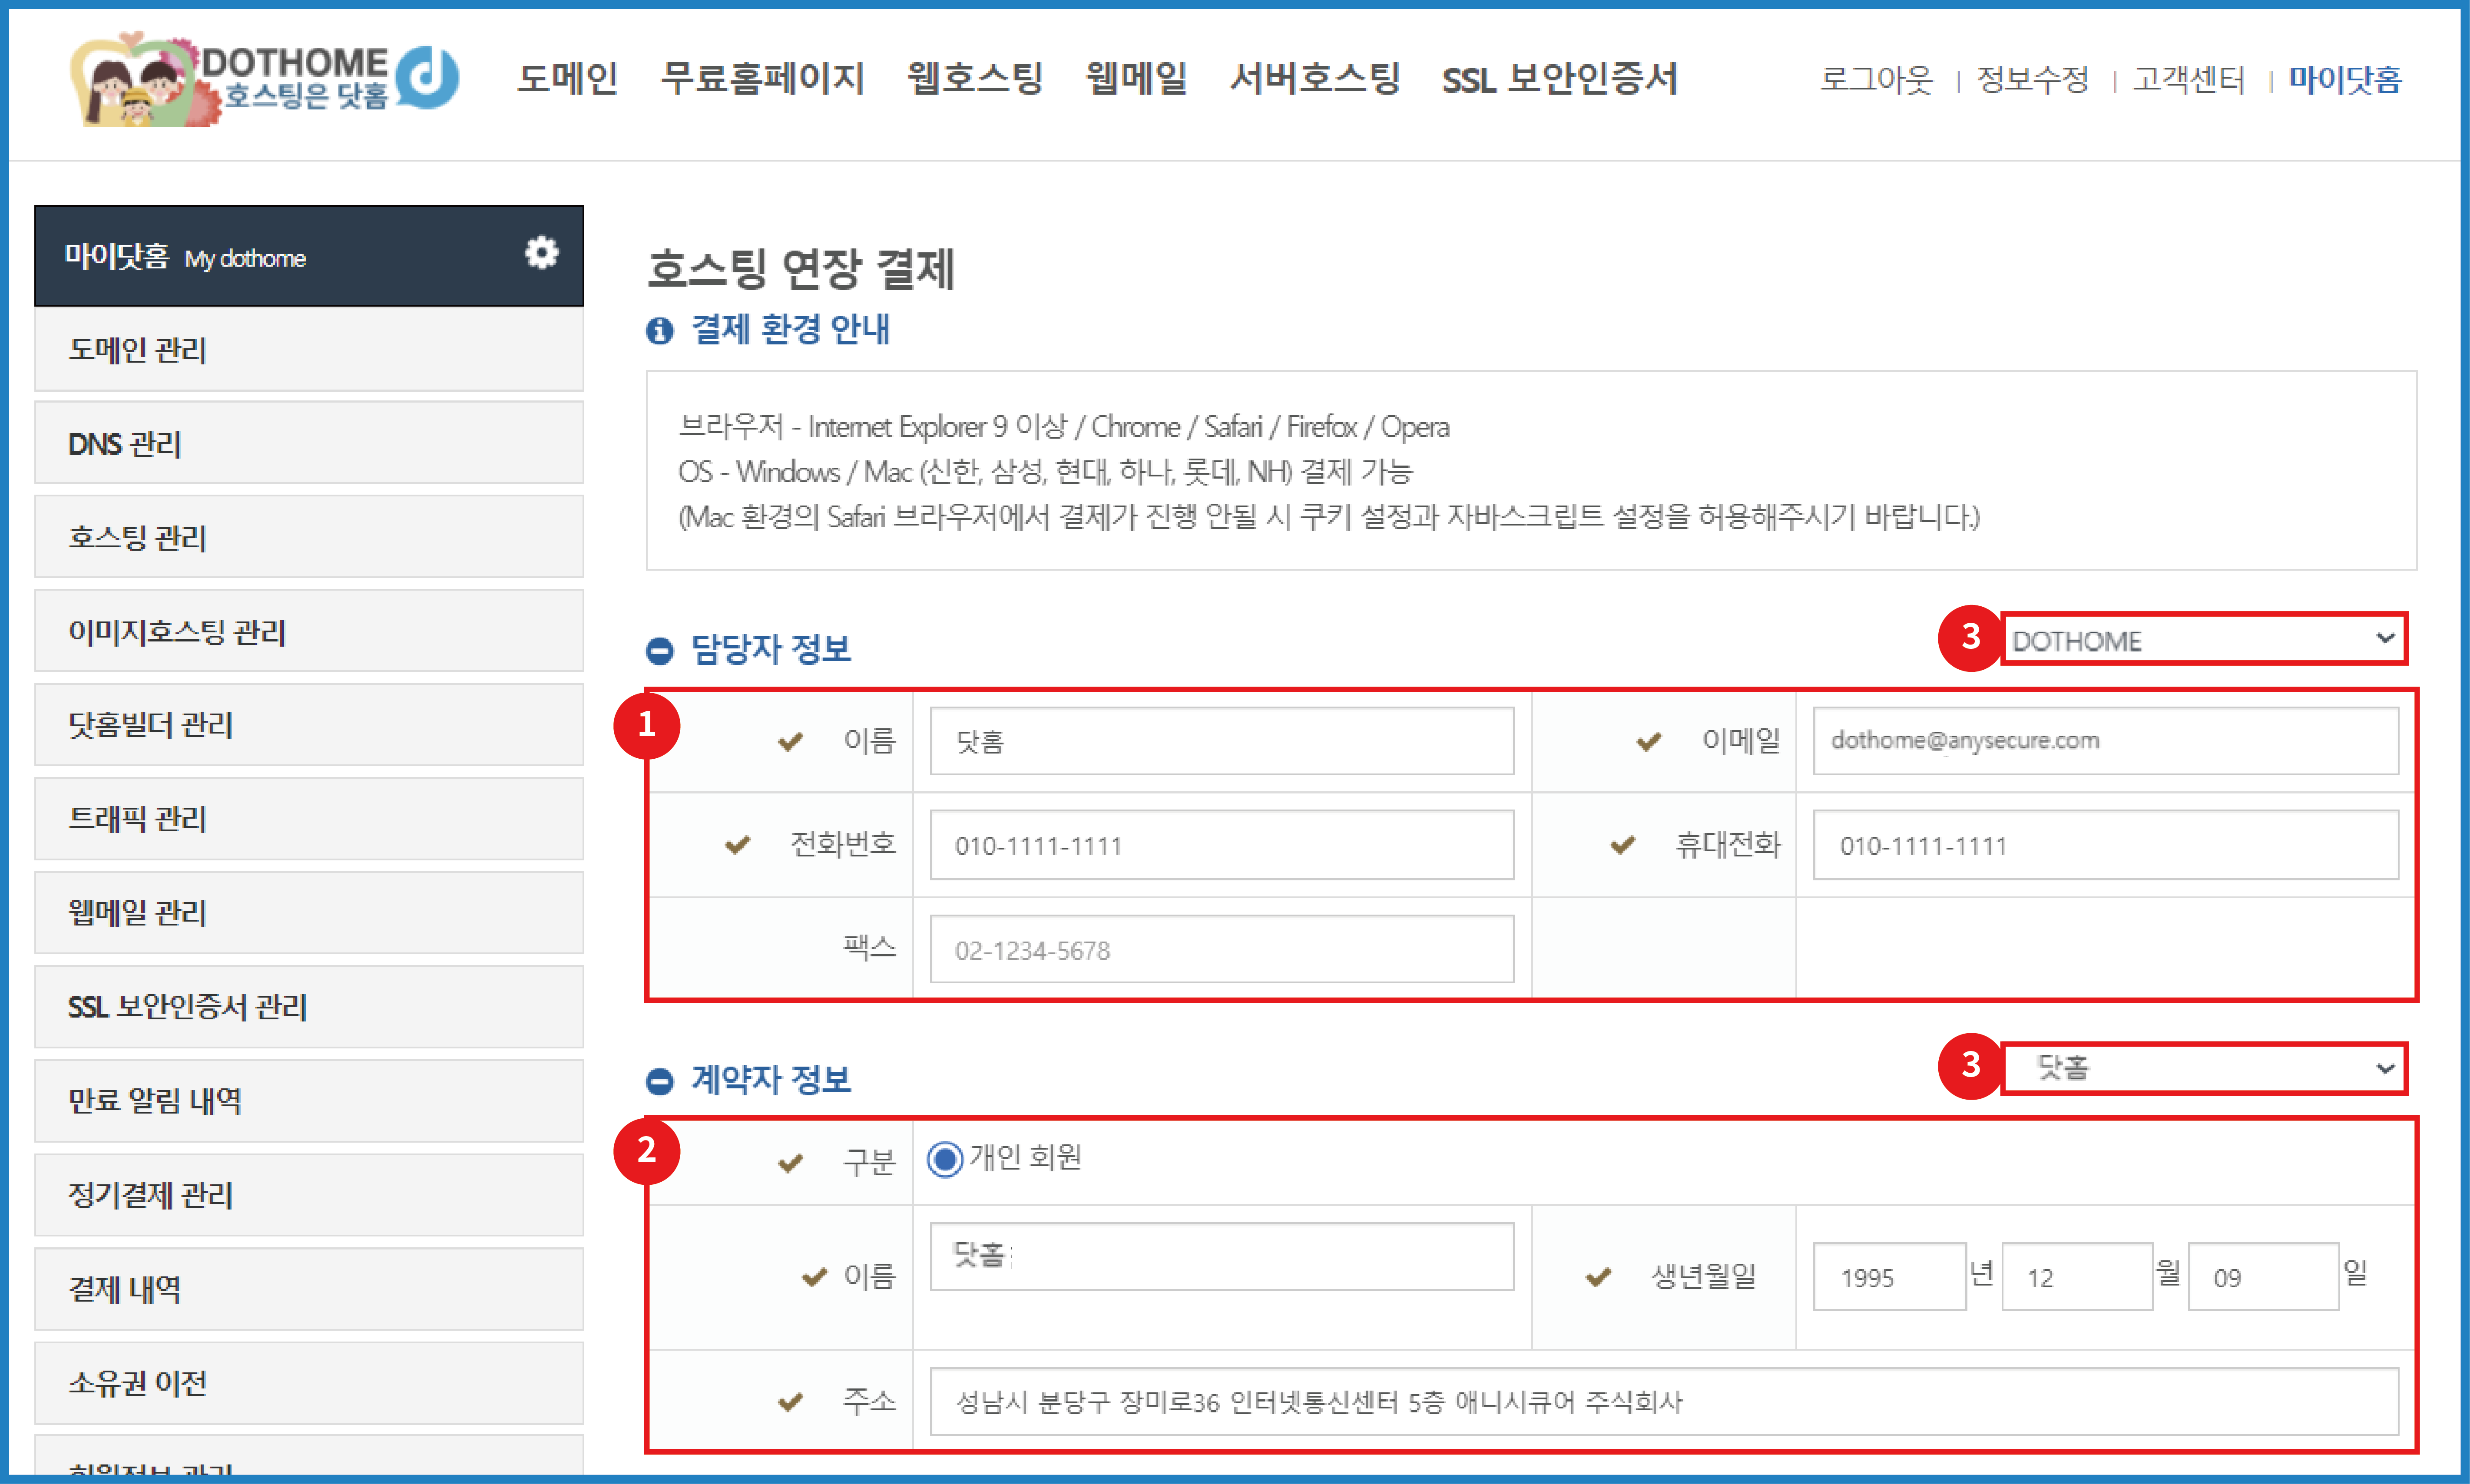
Task: Collapse the 계약자 정보 section via the minus icon
Action: coord(659,1081)
